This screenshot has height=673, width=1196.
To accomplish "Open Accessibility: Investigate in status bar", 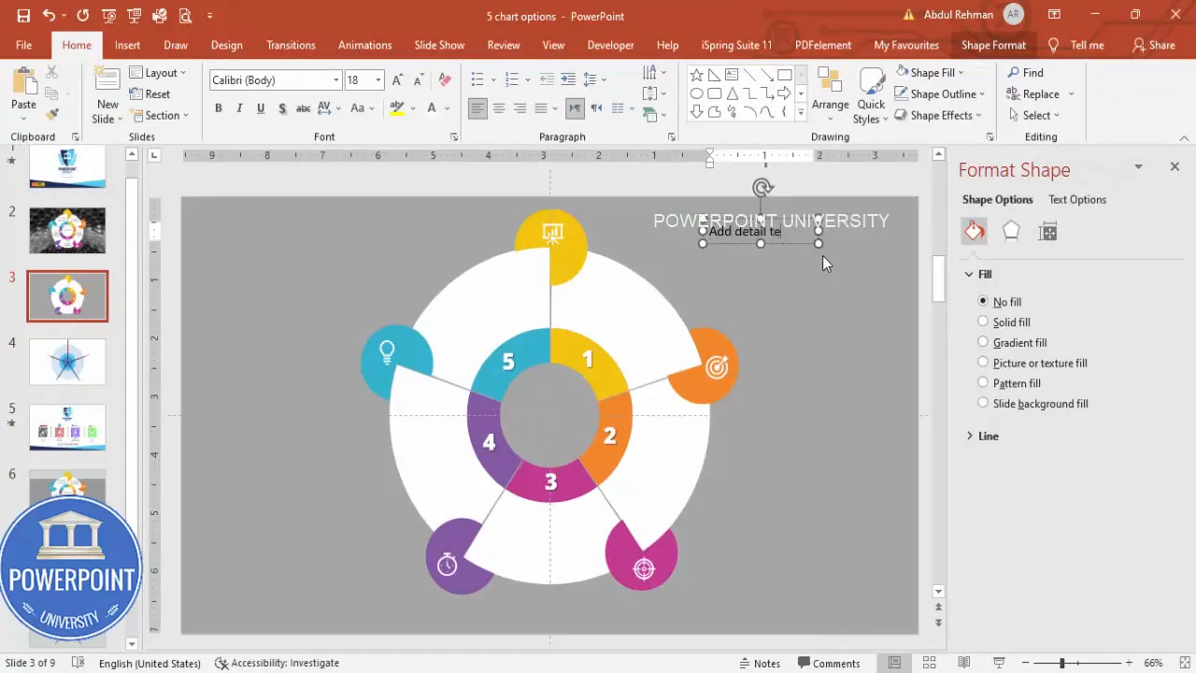I will click(278, 663).
